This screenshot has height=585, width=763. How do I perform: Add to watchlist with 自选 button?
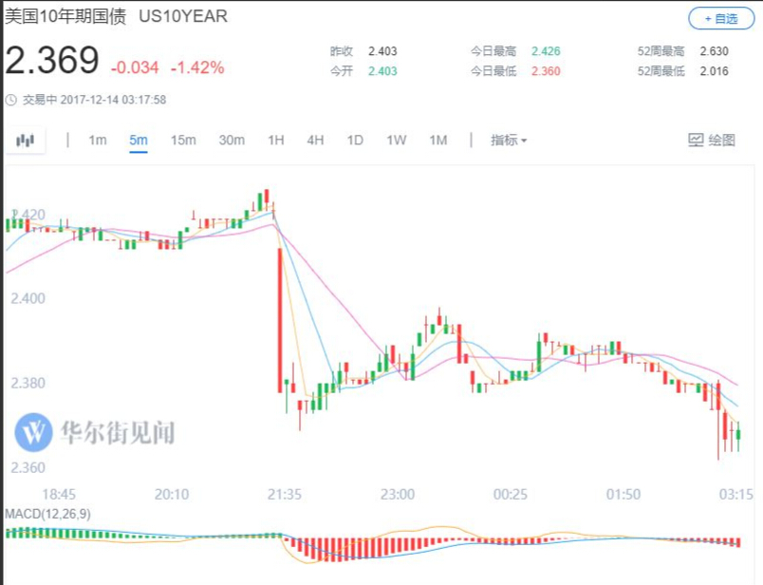click(x=721, y=18)
